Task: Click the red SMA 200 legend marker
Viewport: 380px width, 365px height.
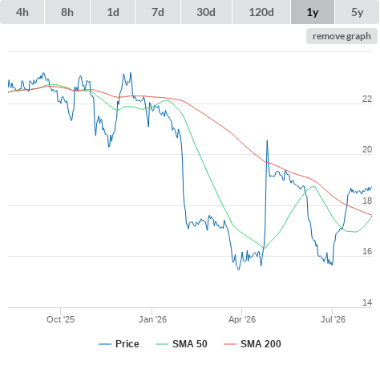Action: pos(230,344)
